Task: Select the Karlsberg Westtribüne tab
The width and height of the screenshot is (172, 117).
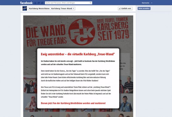Action: [39, 8]
